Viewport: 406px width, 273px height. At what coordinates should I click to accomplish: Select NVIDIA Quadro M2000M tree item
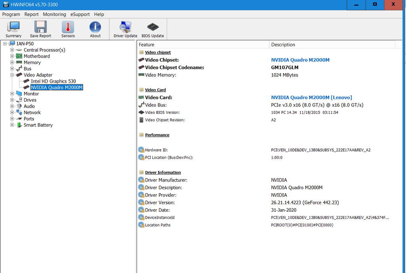(x=57, y=87)
